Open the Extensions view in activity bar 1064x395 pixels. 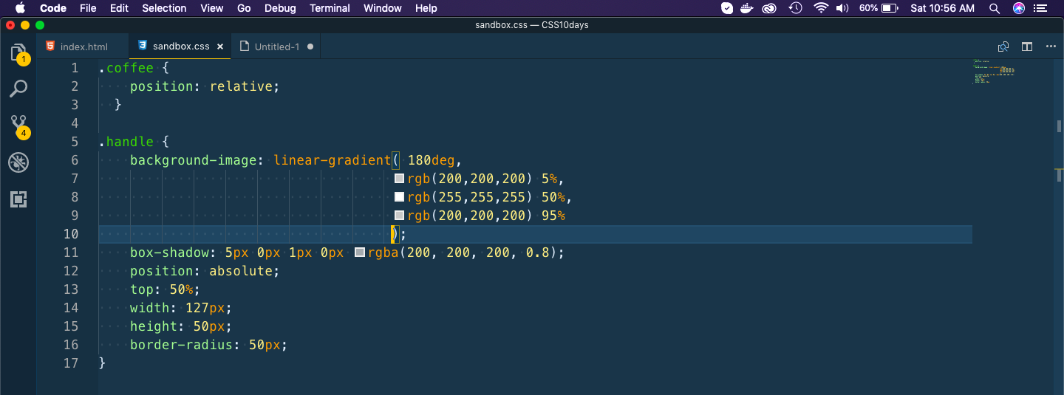(x=18, y=199)
